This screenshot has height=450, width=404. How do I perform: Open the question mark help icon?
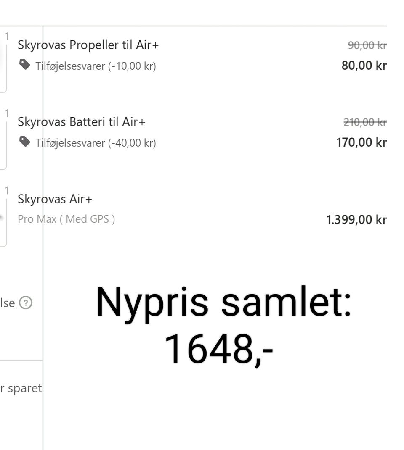(x=26, y=303)
